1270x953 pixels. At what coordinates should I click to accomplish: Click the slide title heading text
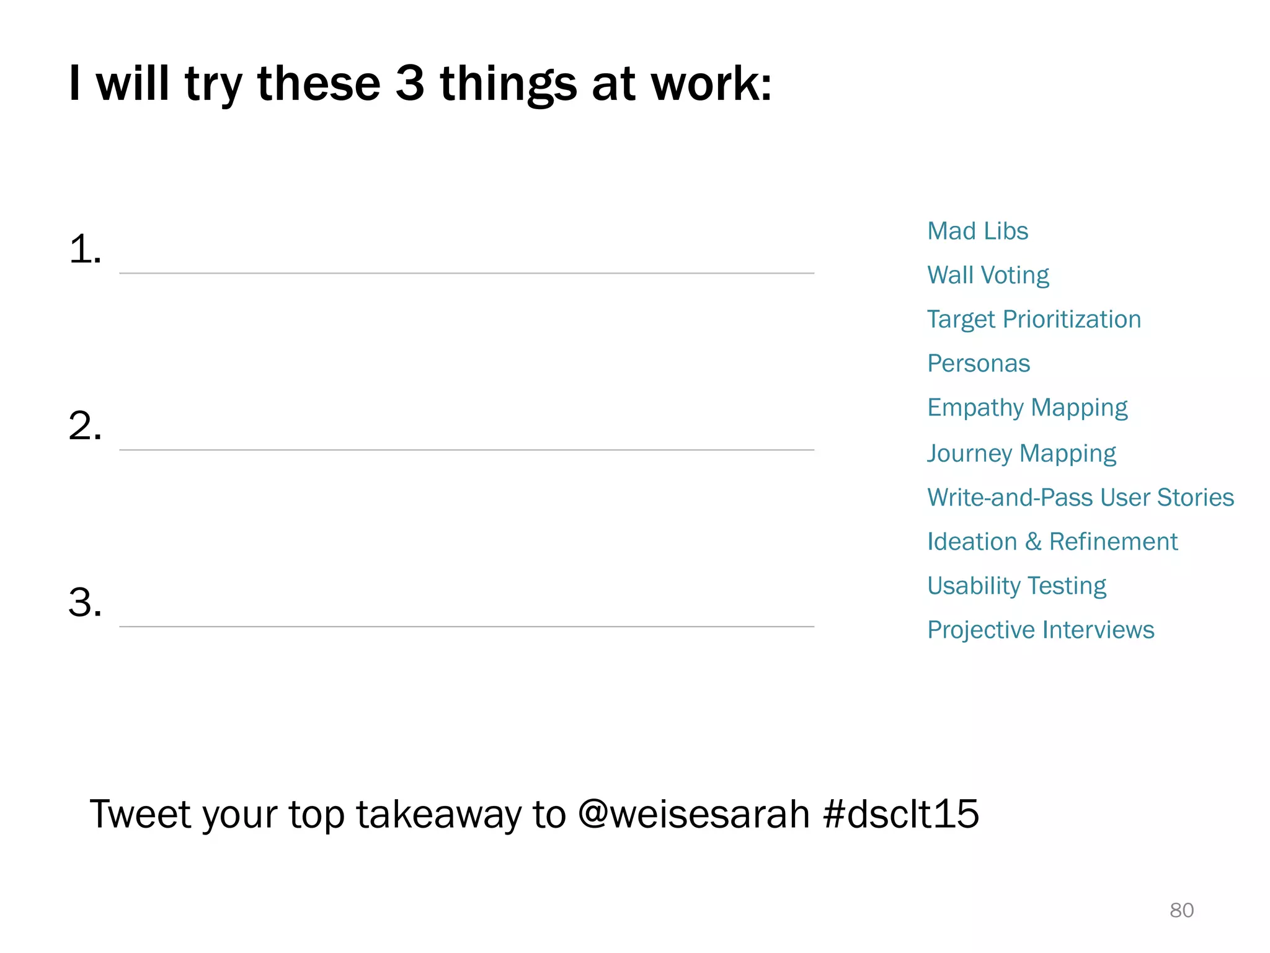420,84
